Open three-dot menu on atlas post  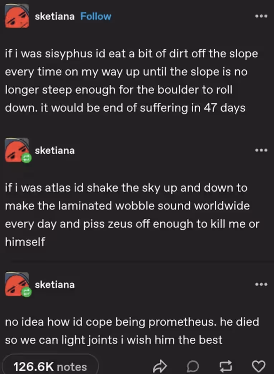tap(261, 150)
